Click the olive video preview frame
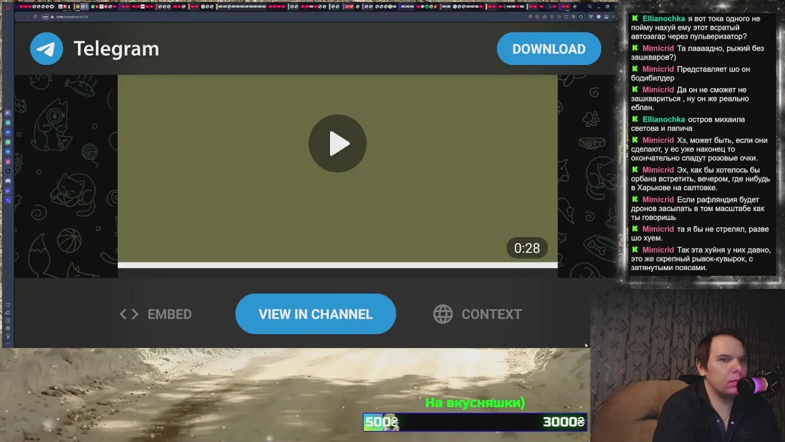The height and width of the screenshot is (442, 785). [x=337, y=169]
